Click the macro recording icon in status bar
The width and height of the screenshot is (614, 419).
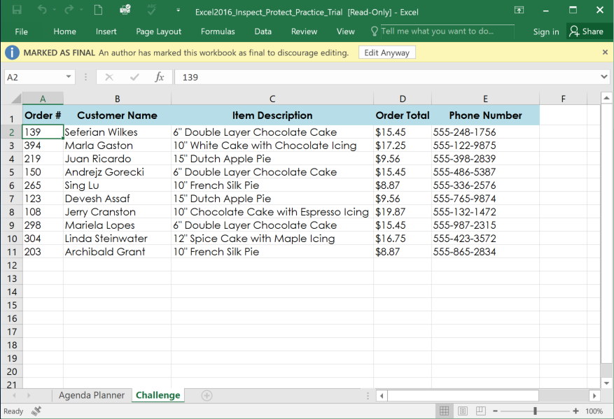pos(36,411)
